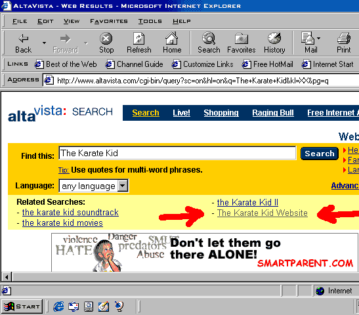Open the Favorites toolbar button
Viewport: 359px width, 315px height.
click(242, 43)
